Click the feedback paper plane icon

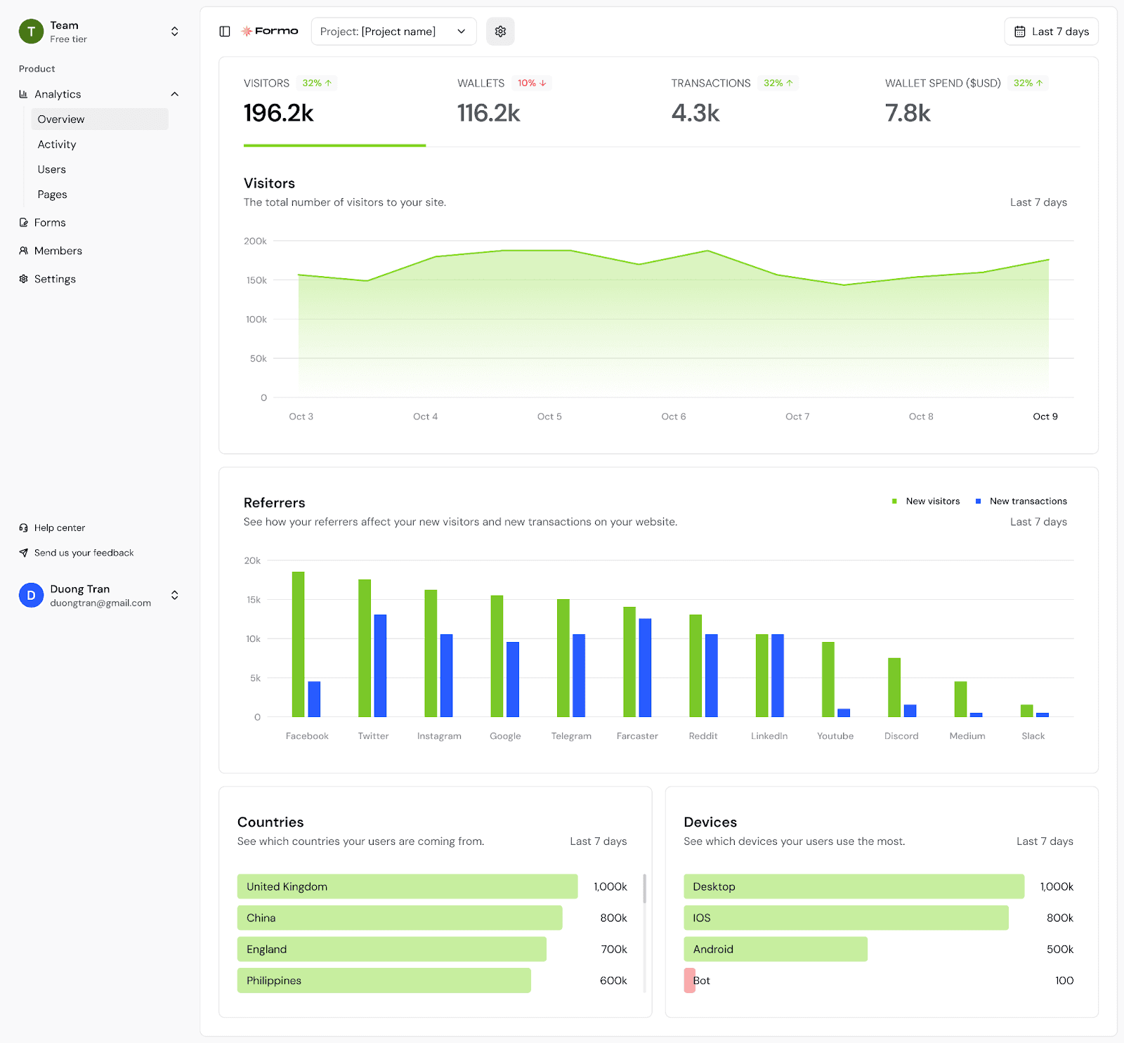tap(24, 553)
